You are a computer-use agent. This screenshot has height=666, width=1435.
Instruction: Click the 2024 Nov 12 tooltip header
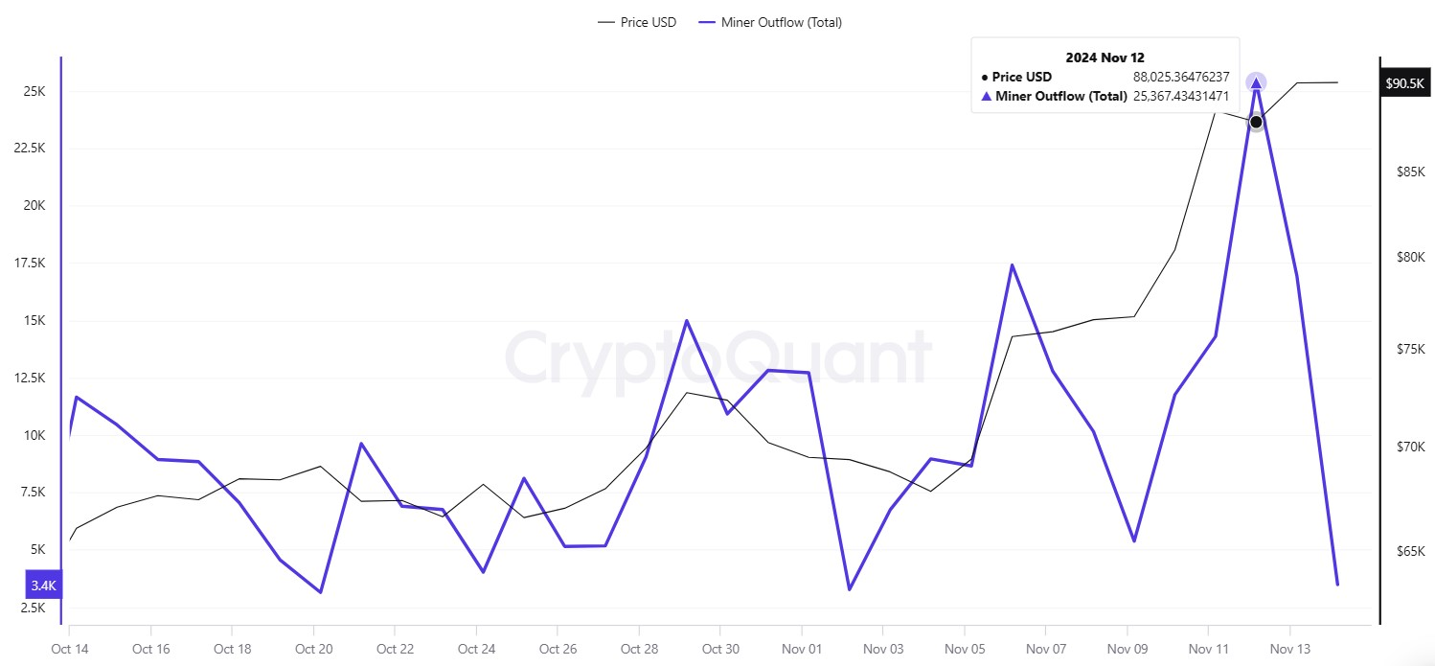[1105, 57]
